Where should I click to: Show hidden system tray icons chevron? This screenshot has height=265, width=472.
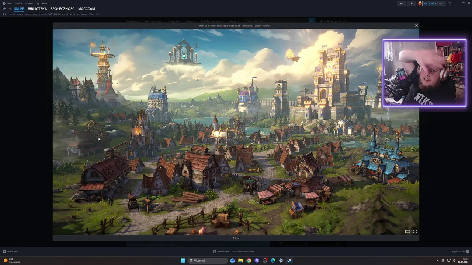[437, 261]
